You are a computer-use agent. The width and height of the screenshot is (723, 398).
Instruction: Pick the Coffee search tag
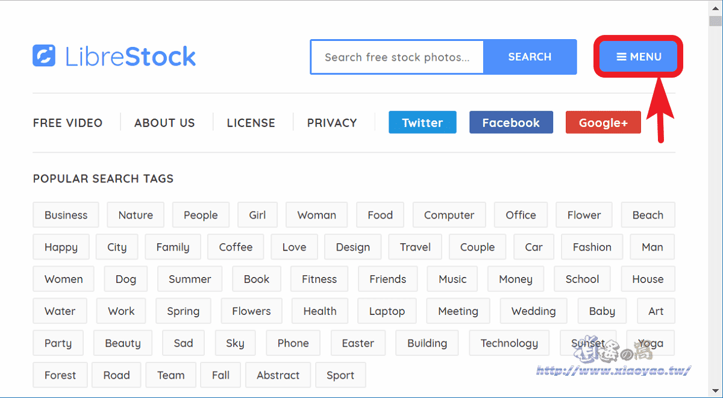coord(236,247)
